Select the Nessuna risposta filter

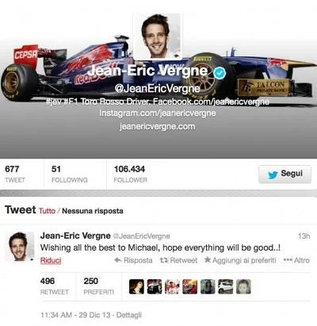pyautogui.click(x=93, y=211)
